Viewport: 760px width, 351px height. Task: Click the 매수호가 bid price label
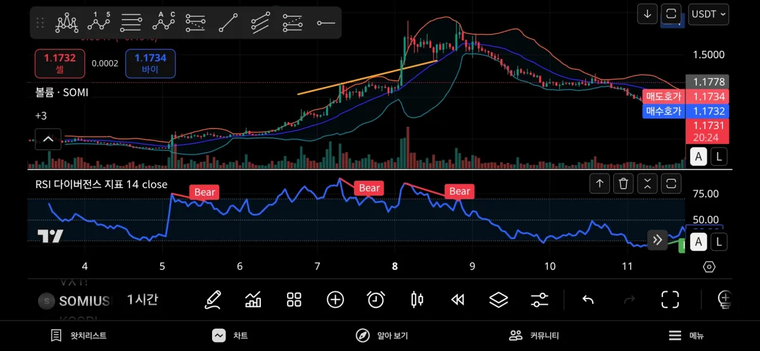point(664,111)
